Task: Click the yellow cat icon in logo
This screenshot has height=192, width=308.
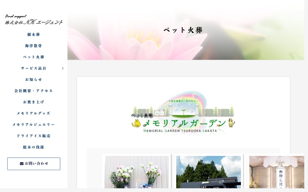Action: pos(136,123)
